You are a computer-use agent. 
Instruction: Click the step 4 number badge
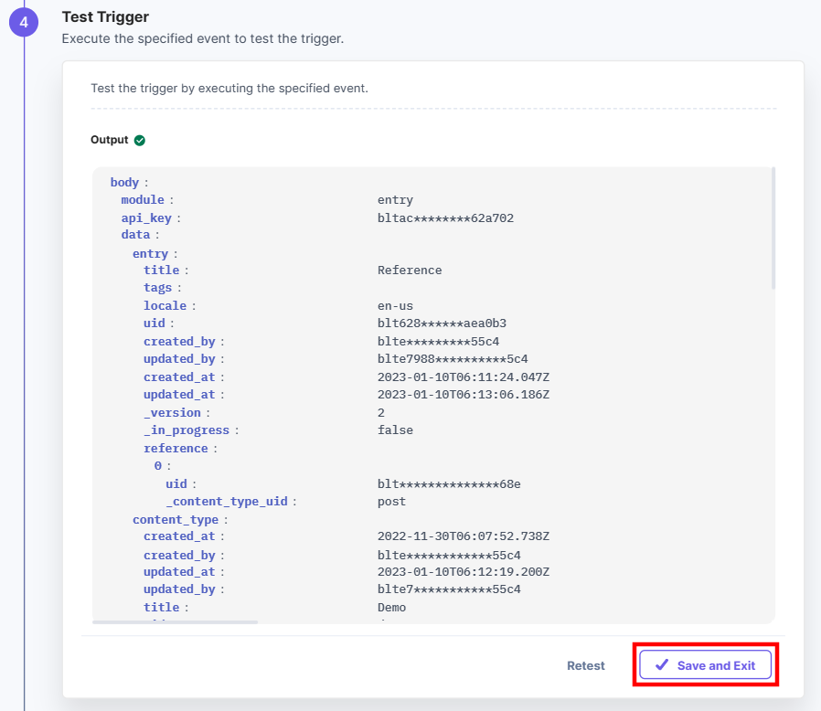23,21
